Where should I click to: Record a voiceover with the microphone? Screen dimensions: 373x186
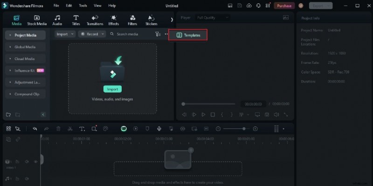[x=159, y=129]
